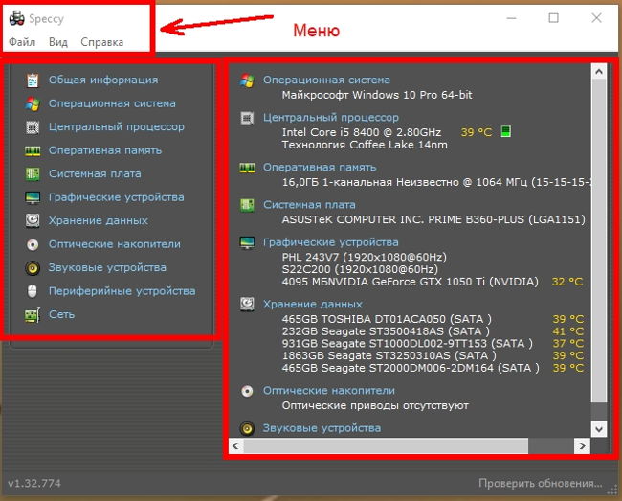
Task: Select Центральный процессор in sidebar
Action: [116, 127]
